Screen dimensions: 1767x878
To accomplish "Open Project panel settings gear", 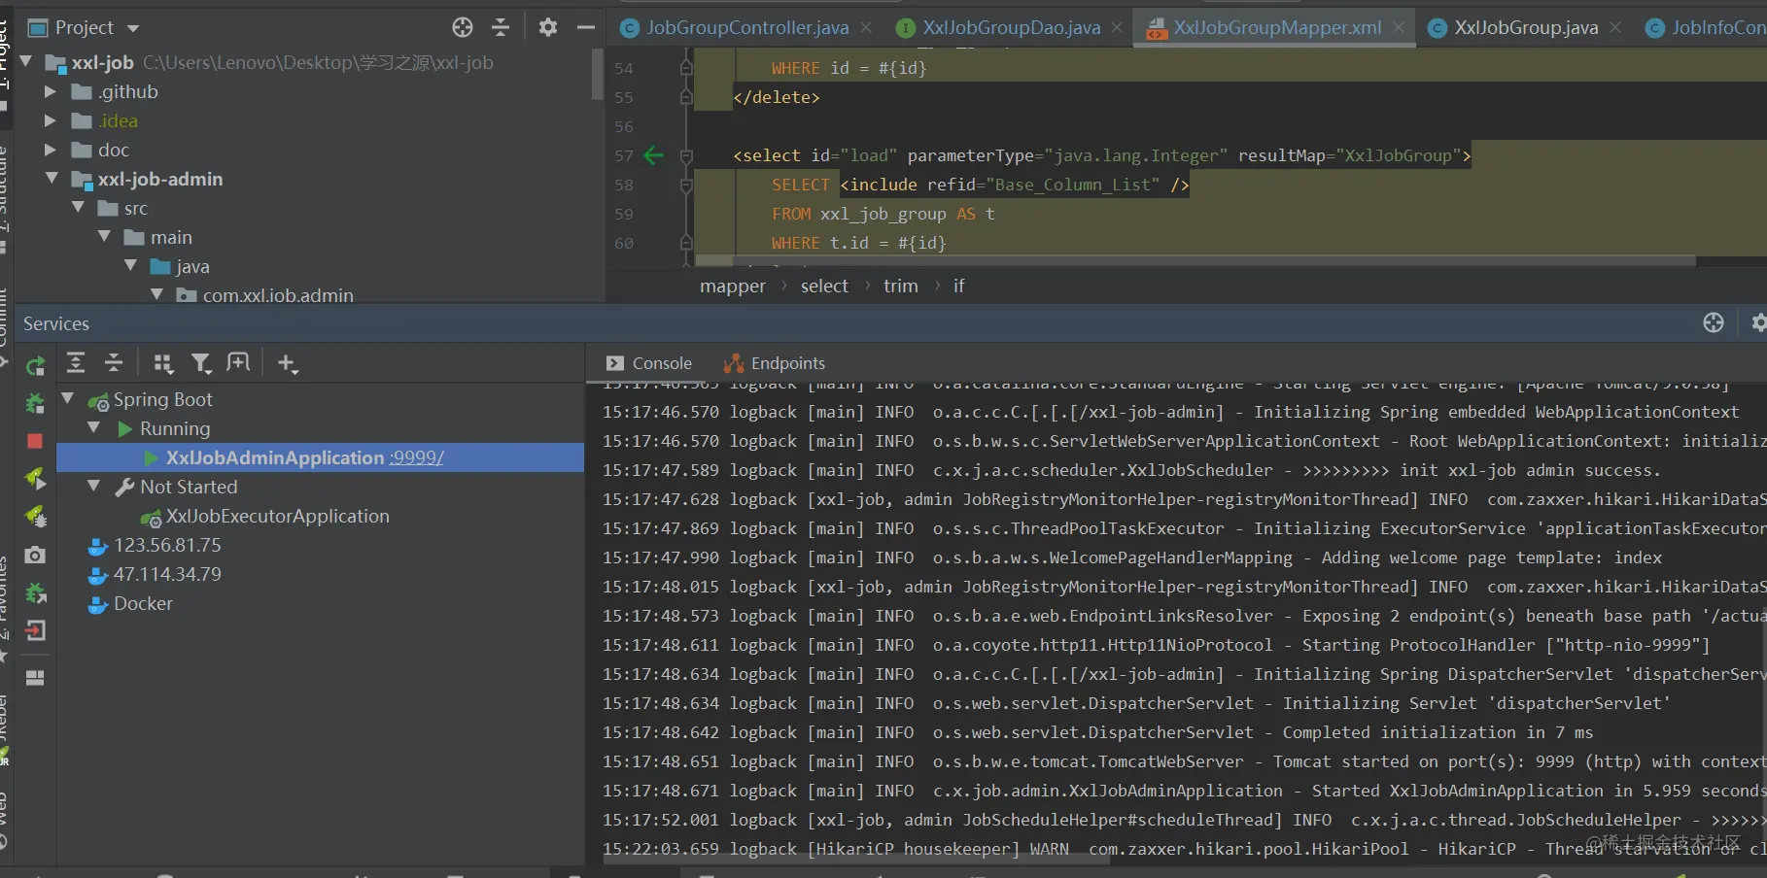I will click(x=548, y=27).
